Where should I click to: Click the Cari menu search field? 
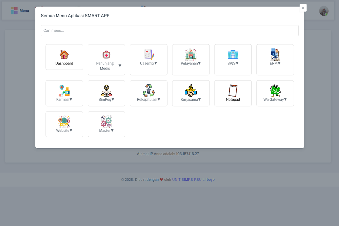click(x=169, y=30)
